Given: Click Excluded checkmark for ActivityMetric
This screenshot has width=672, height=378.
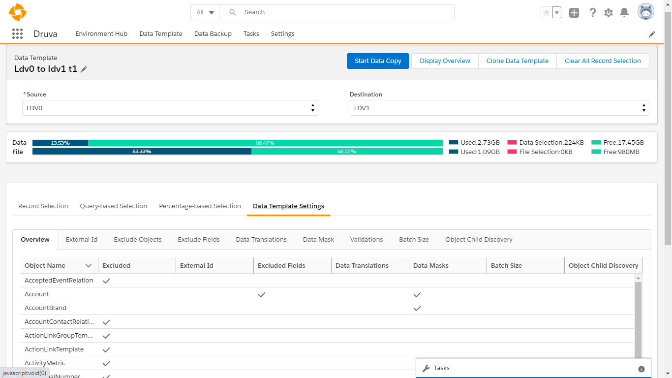Looking at the screenshot, I should 106,363.
